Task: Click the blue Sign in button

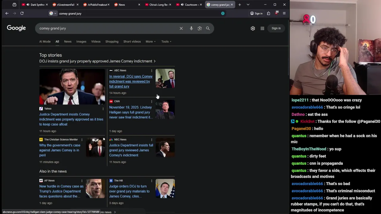Action: click(x=276, y=28)
